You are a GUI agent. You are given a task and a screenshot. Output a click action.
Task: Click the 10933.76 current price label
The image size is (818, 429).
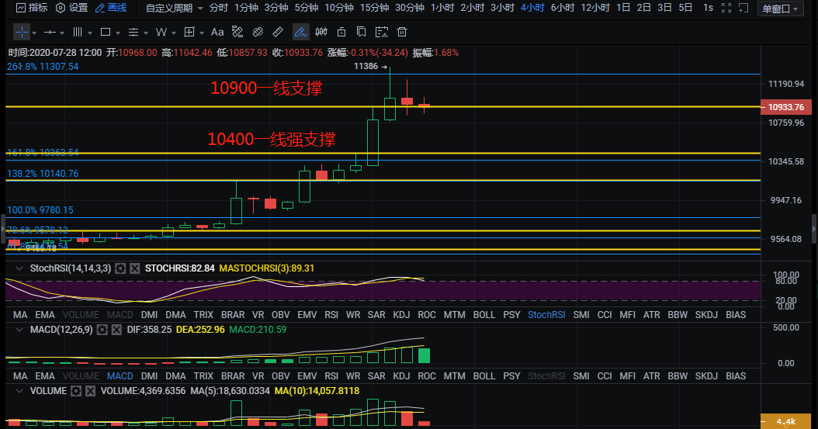(786, 107)
